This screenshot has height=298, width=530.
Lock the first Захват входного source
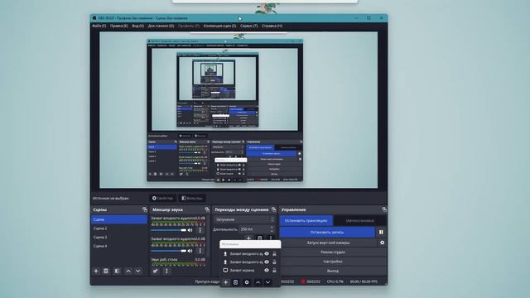tap(274, 253)
